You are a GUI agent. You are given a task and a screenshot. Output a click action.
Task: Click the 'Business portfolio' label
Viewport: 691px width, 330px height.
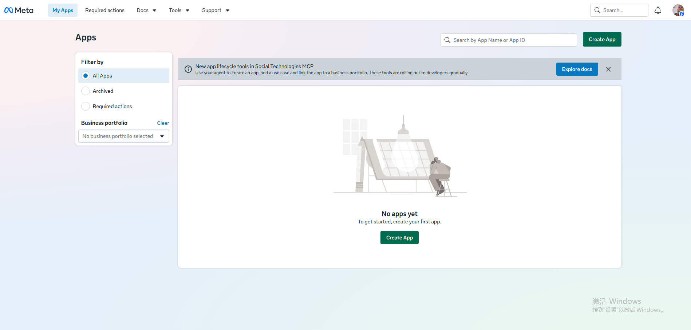104,123
